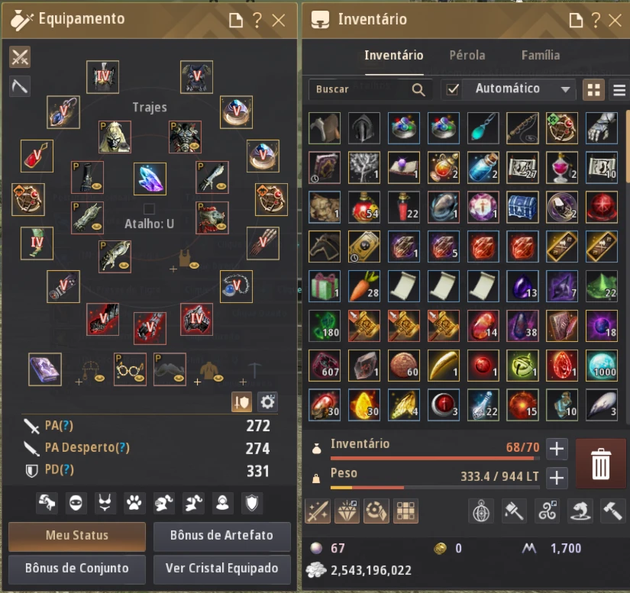Image resolution: width=630 pixels, height=593 pixels.
Task: Expand the Automático dropdown arrow
Action: [x=565, y=89]
